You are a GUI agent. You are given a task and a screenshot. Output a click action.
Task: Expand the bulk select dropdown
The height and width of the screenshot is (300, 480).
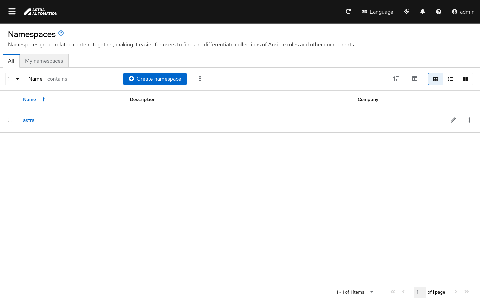pos(18,79)
